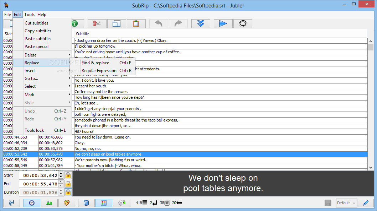Click the Subtitle column header
The image size is (377, 211).
point(221,34)
